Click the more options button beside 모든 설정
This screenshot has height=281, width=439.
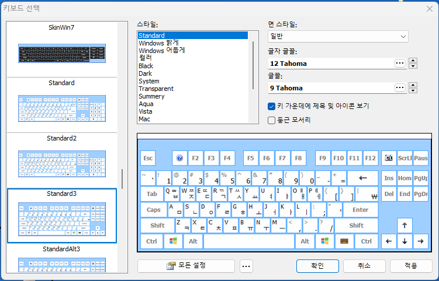(x=246, y=266)
